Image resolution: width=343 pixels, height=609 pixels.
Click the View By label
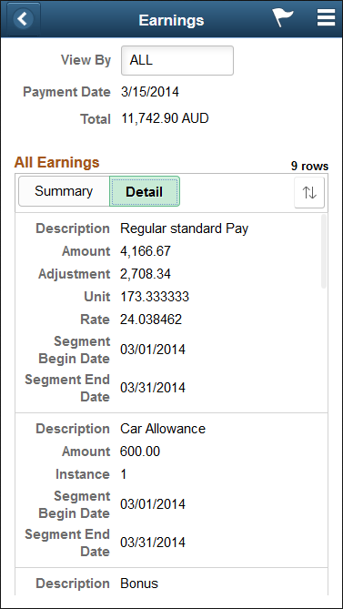click(x=86, y=60)
